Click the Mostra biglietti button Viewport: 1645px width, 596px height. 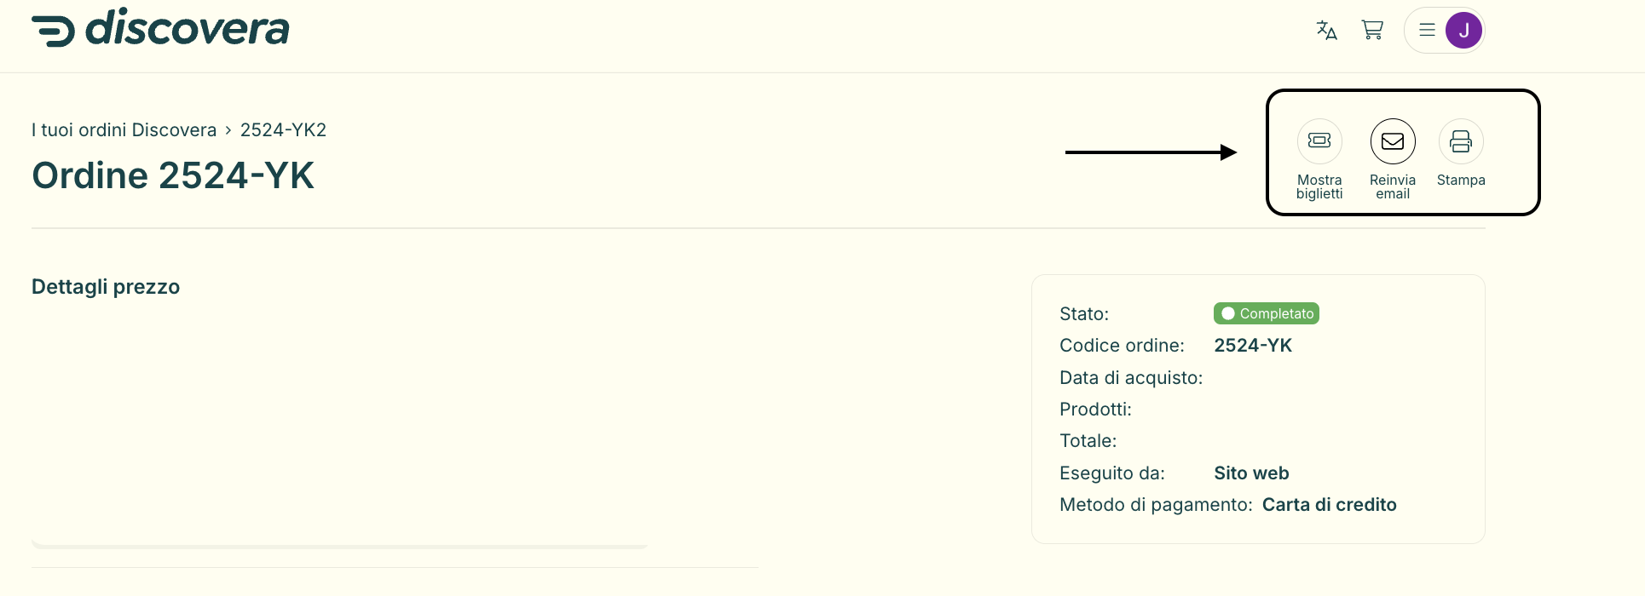click(x=1319, y=160)
